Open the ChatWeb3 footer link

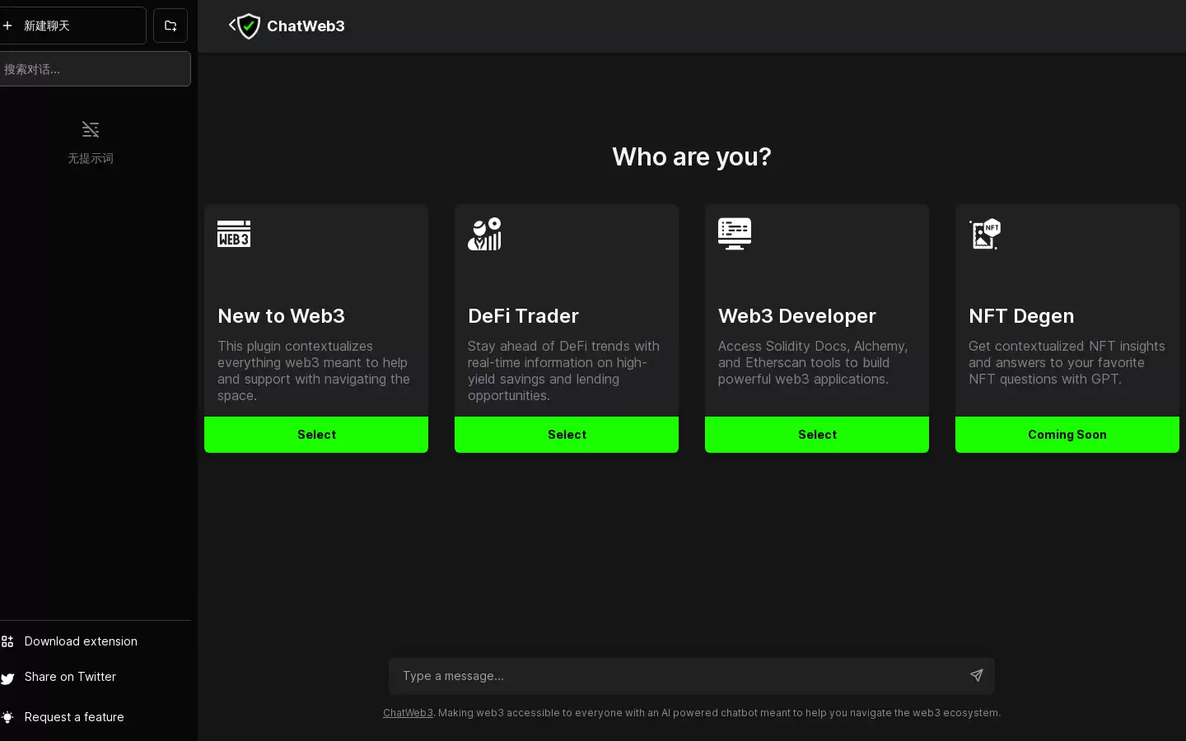click(408, 713)
